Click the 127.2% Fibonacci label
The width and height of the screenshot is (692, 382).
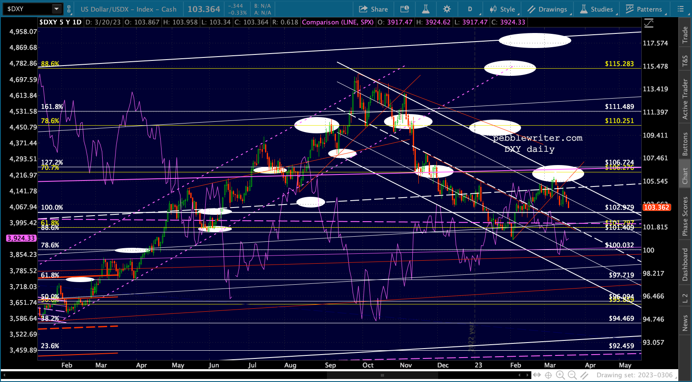(52, 162)
